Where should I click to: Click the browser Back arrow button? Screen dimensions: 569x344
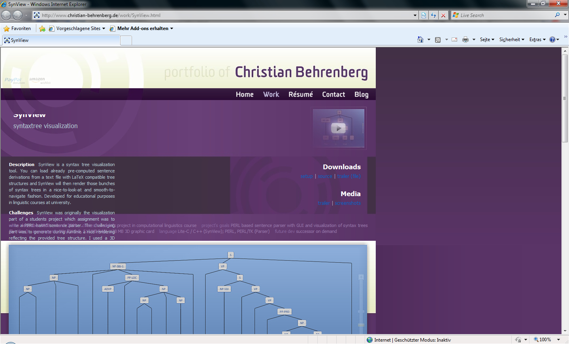point(6,15)
